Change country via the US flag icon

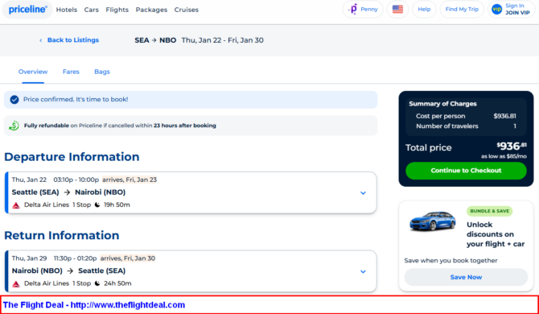(x=397, y=10)
